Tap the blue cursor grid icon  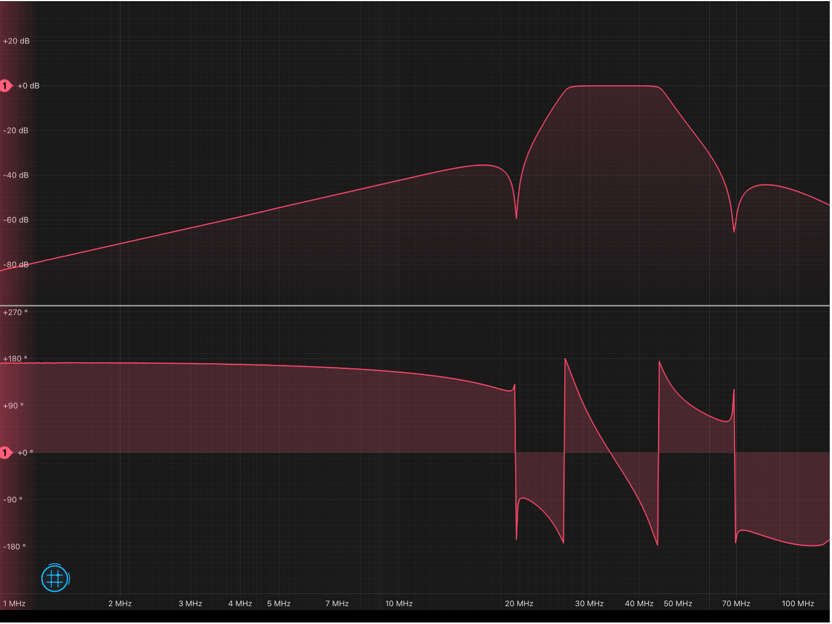click(x=55, y=578)
